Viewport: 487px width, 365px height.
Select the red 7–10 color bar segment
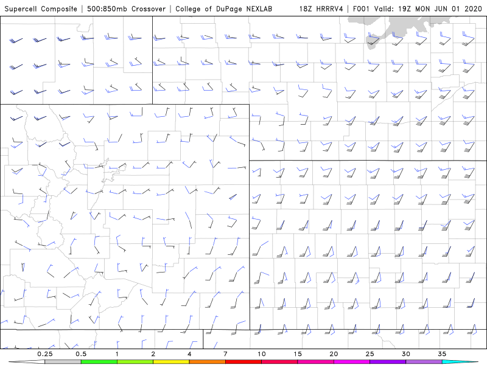tap(243, 362)
